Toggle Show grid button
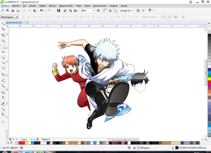Image resolution: width=211 pixels, height=153 pixels. [x=110, y=11]
